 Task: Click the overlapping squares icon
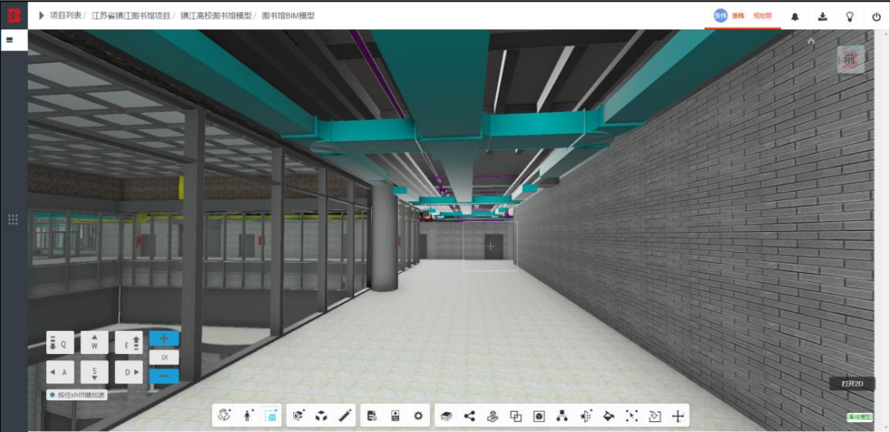516,416
